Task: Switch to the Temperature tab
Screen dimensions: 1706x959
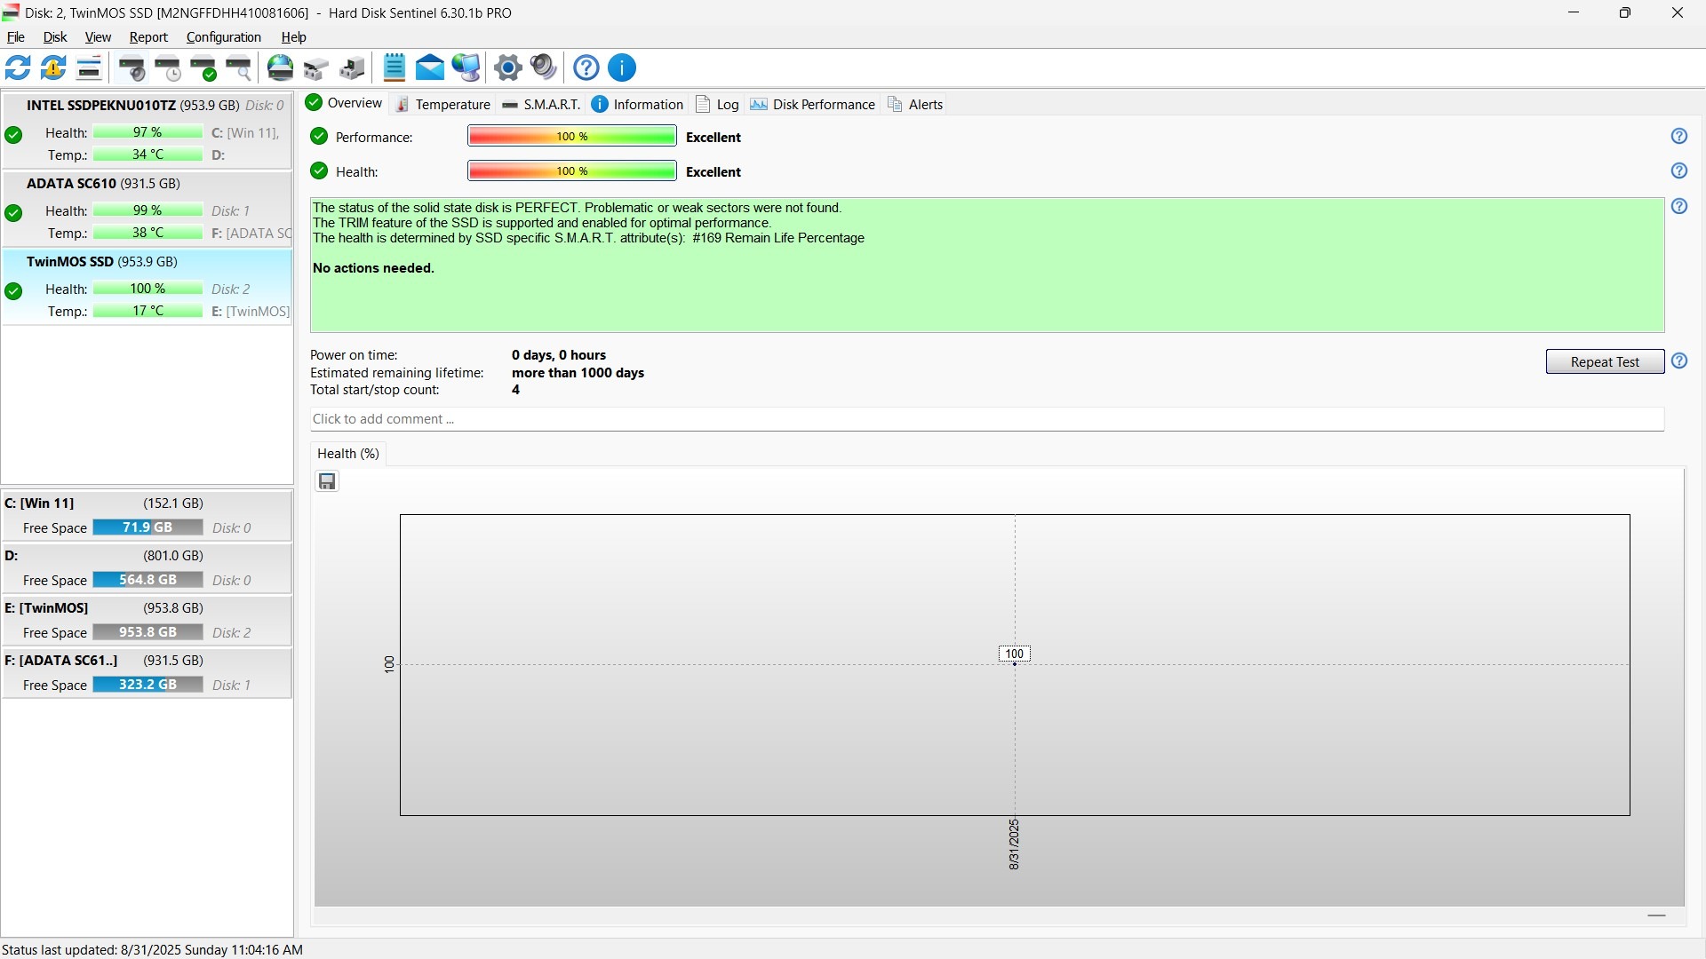Action: click(442, 104)
